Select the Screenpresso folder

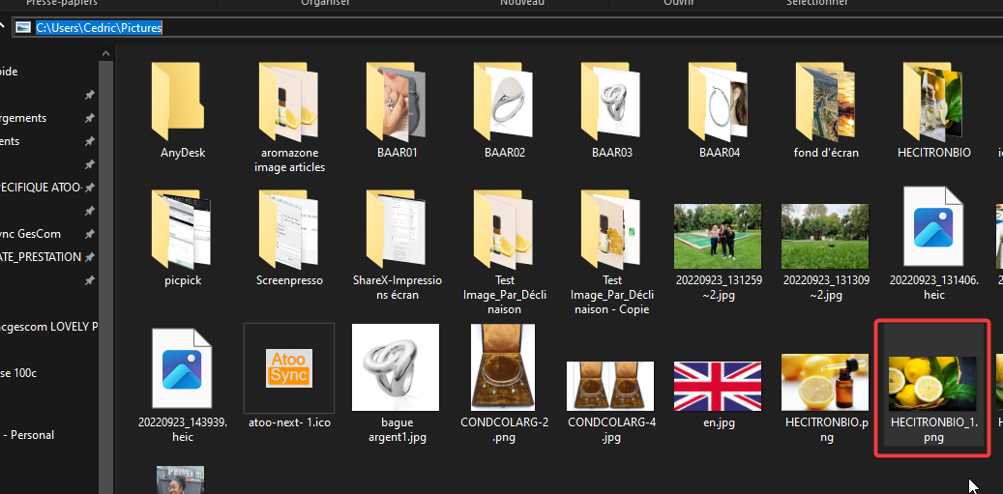[x=289, y=238]
